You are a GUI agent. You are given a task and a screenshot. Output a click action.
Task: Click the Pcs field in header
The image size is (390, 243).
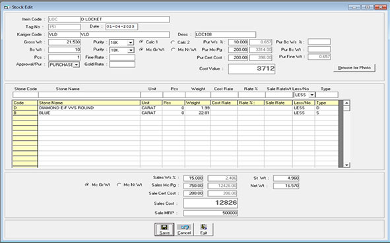(65, 57)
